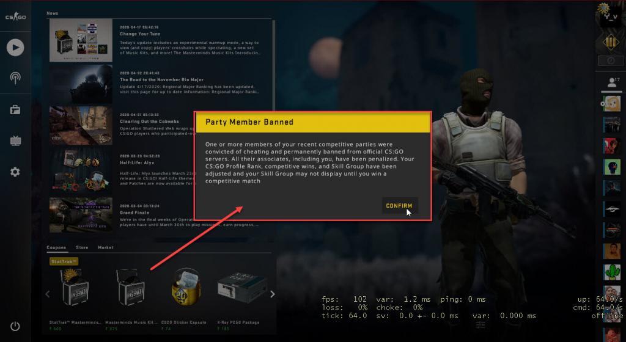Click the power quit icon
The height and width of the screenshot is (342, 626).
tap(15, 326)
